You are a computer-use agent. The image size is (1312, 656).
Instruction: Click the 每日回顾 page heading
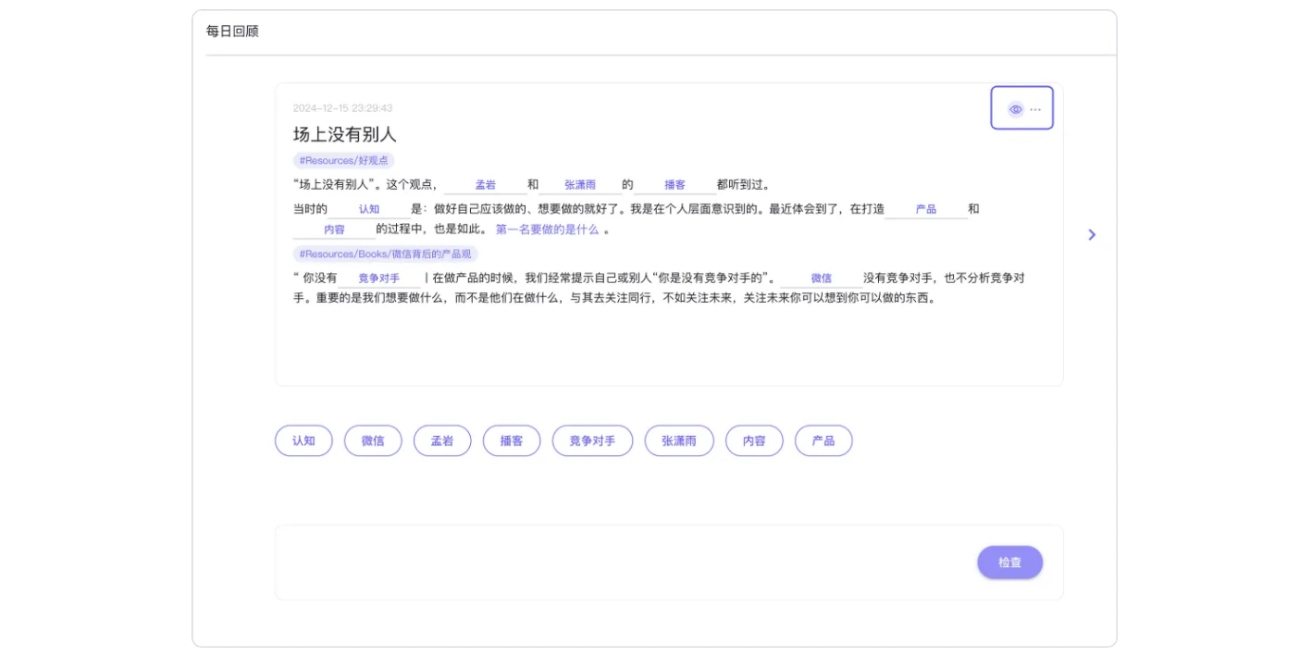point(230,31)
